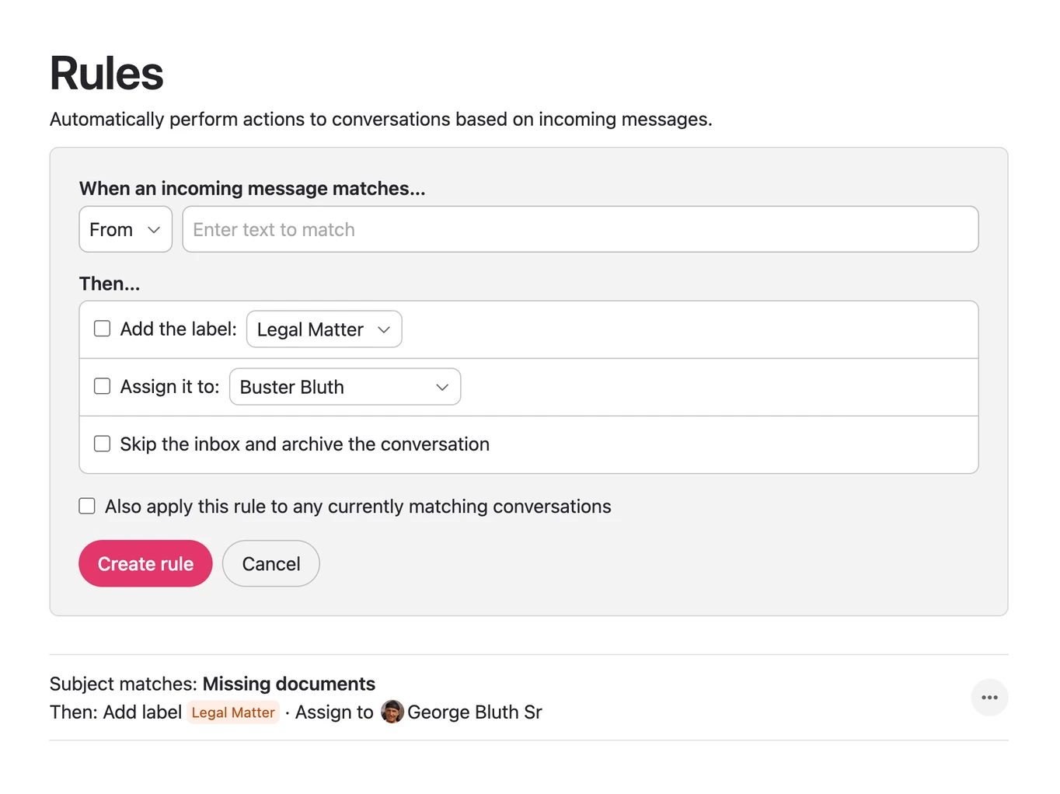Image resolution: width=1060 pixels, height=794 pixels.
Task: Click the Legal Matter label tag in rule
Action: pyautogui.click(x=233, y=712)
